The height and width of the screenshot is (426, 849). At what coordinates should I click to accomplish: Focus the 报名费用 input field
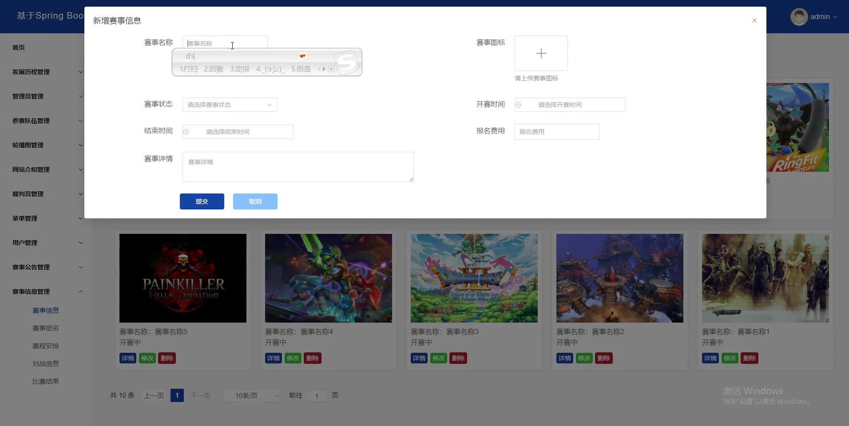pyautogui.click(x=557, y=132)
